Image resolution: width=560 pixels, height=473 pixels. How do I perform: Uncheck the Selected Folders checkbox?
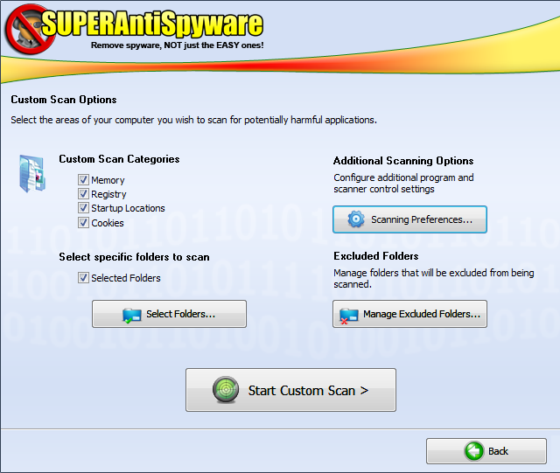coord(83,278)
